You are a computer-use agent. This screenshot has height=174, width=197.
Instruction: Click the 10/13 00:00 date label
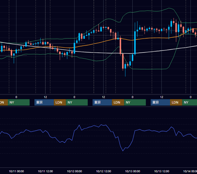[x=133, y=171]
